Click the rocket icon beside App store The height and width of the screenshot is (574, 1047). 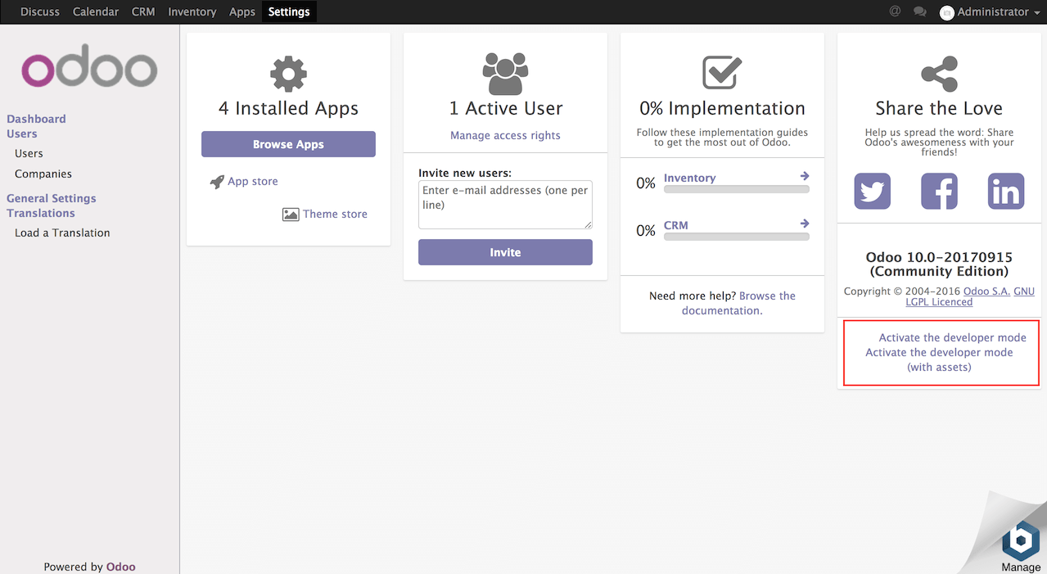(x=217, y=182)
